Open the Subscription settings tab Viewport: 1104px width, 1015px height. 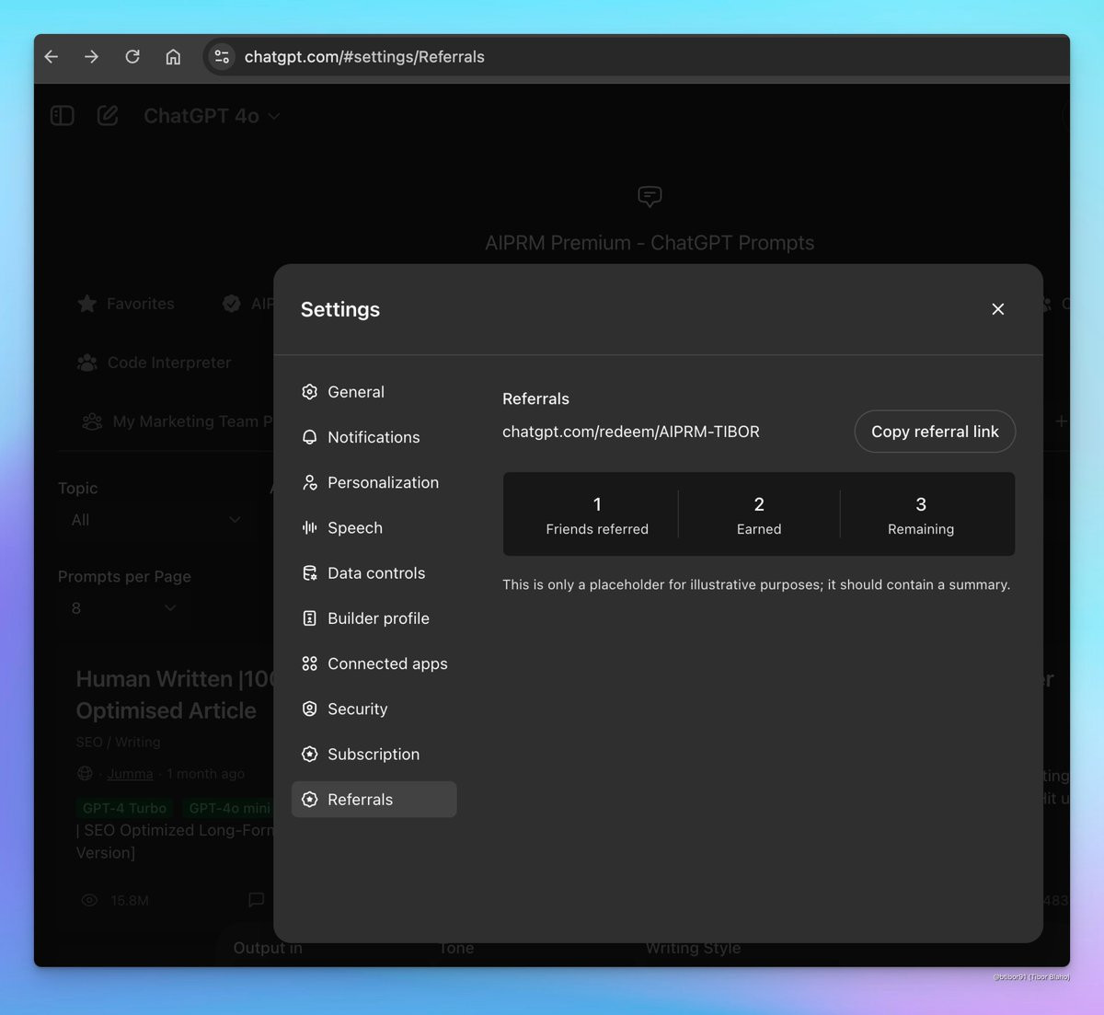(374, 755)
